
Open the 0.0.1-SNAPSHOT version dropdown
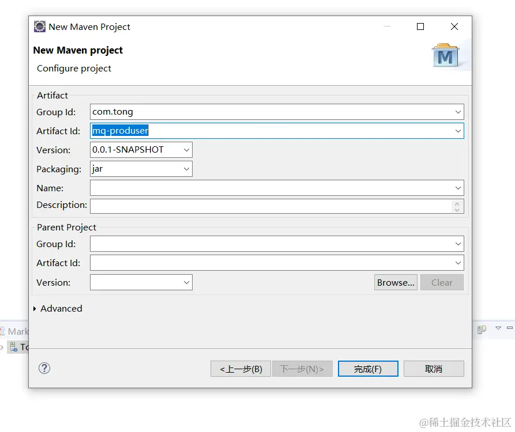[x=186, y=150]
